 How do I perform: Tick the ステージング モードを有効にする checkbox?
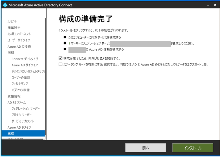[61, 64]
